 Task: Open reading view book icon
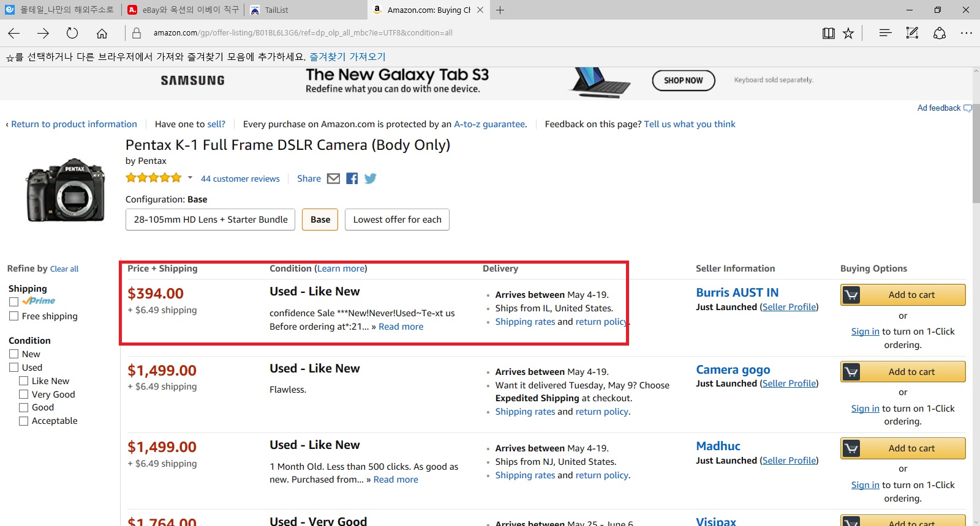click(x=828, y=33)
